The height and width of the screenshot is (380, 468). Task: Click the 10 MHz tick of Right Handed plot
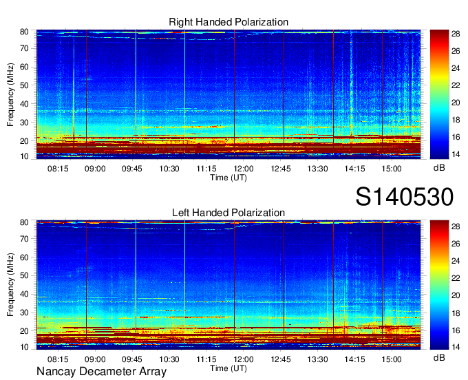24,156
